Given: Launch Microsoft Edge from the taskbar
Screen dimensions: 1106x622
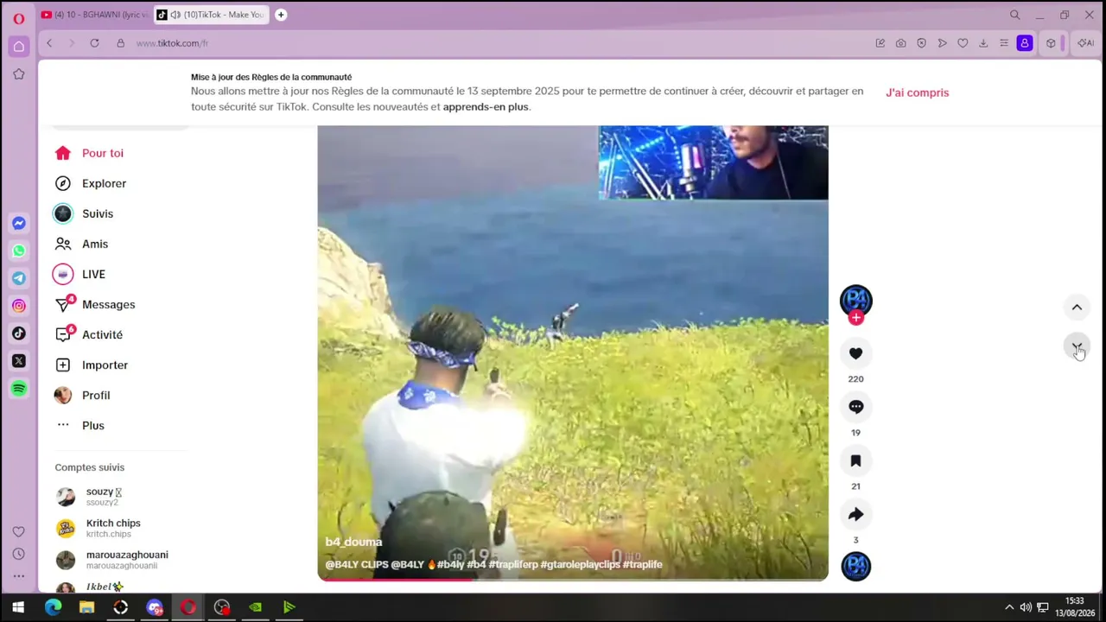Looking at the screenshot, I should pos(53,607).
